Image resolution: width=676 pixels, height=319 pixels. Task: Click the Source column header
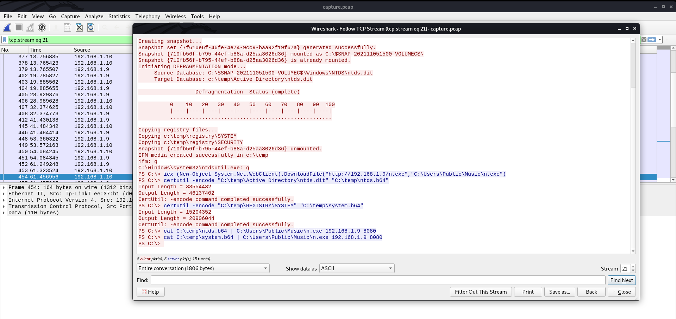pos(102,50)
